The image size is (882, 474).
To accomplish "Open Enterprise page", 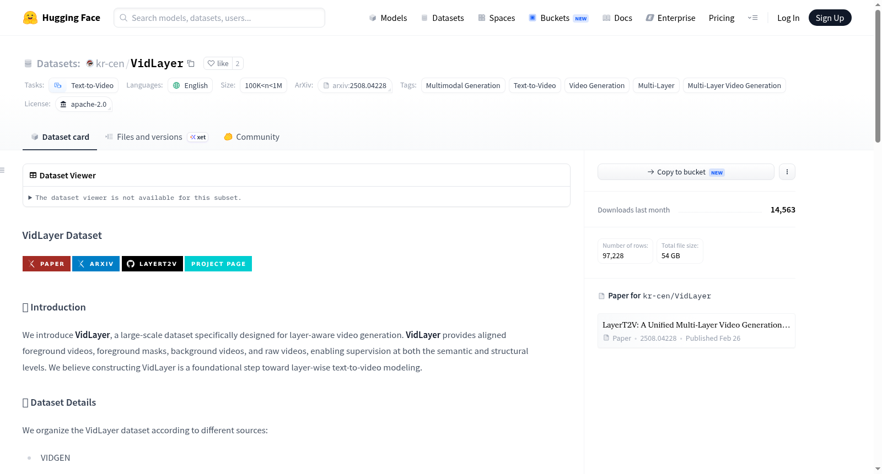I will pyautogui.click(x=670, y=18).
